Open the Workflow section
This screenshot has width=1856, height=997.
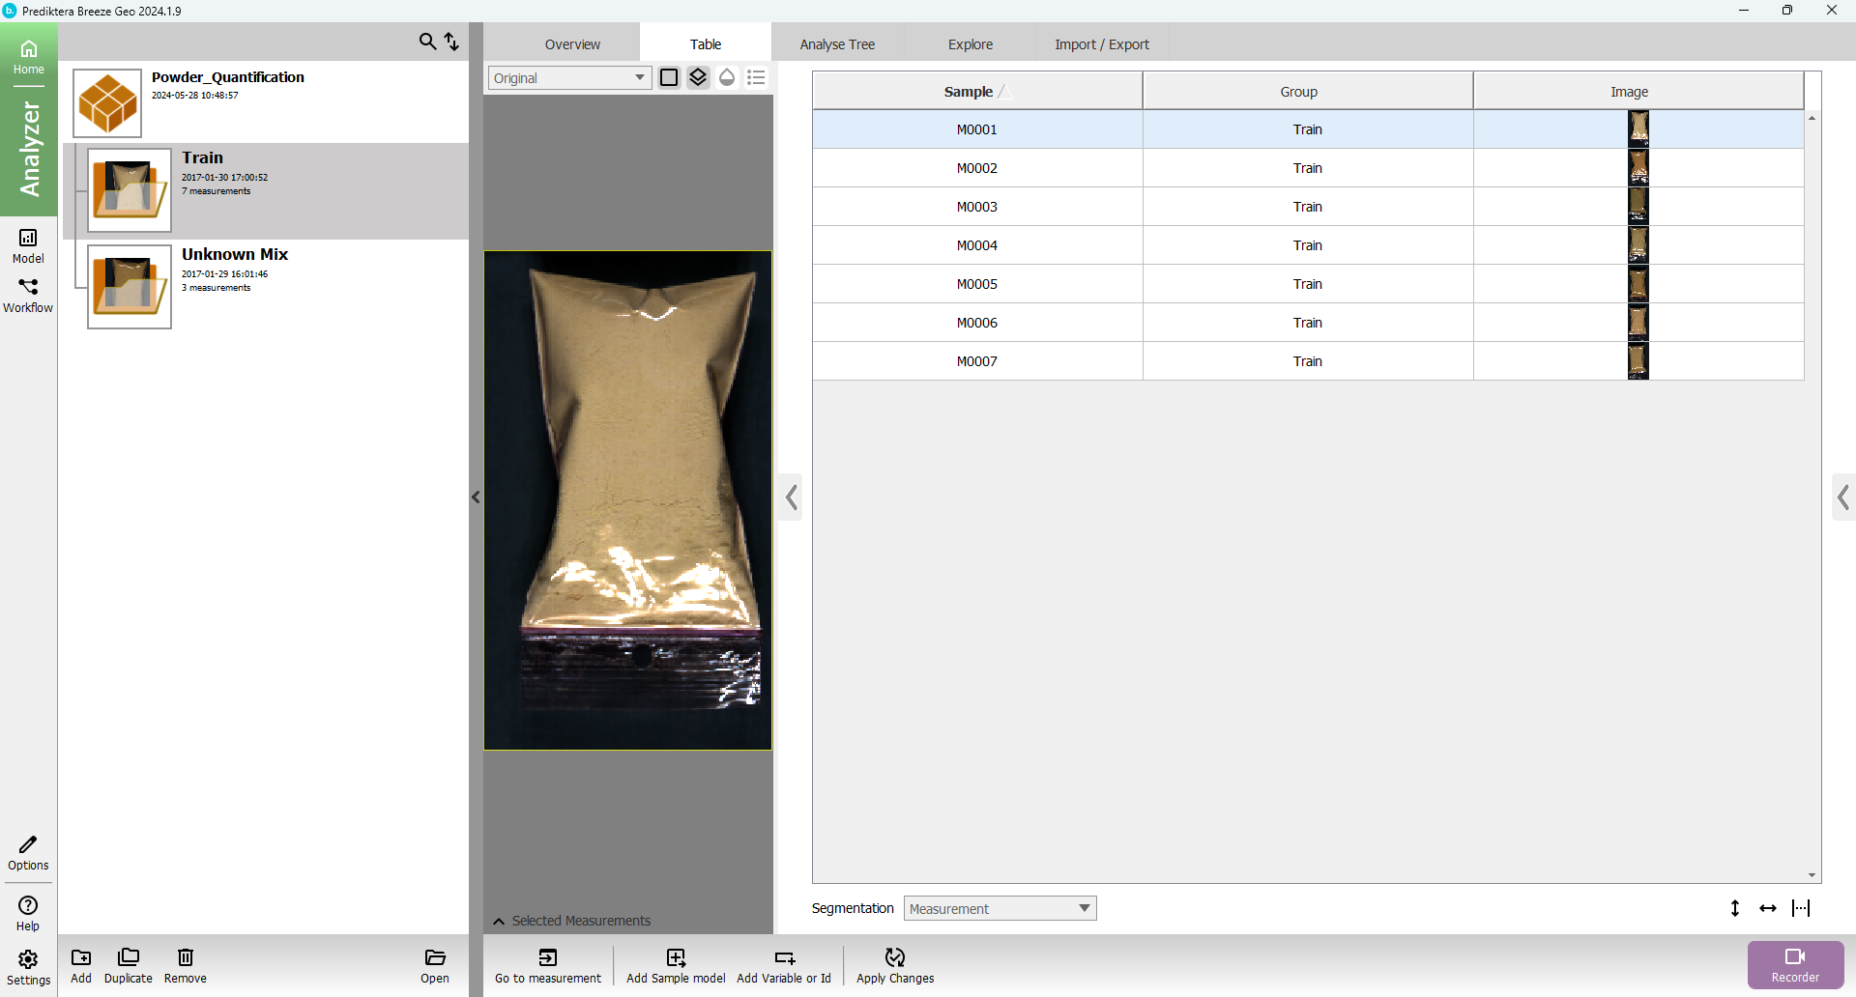click(x=28, y=295)
